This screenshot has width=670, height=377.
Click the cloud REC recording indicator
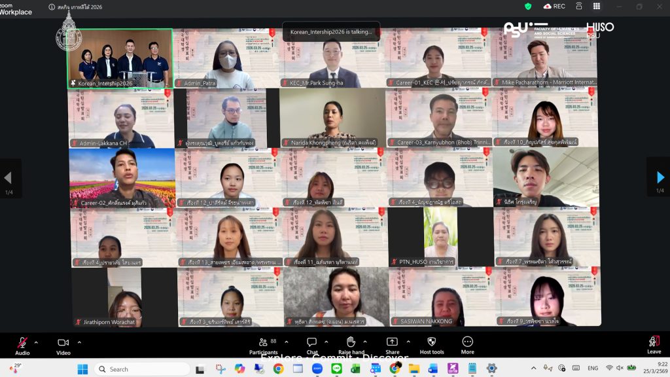point(554,6)
